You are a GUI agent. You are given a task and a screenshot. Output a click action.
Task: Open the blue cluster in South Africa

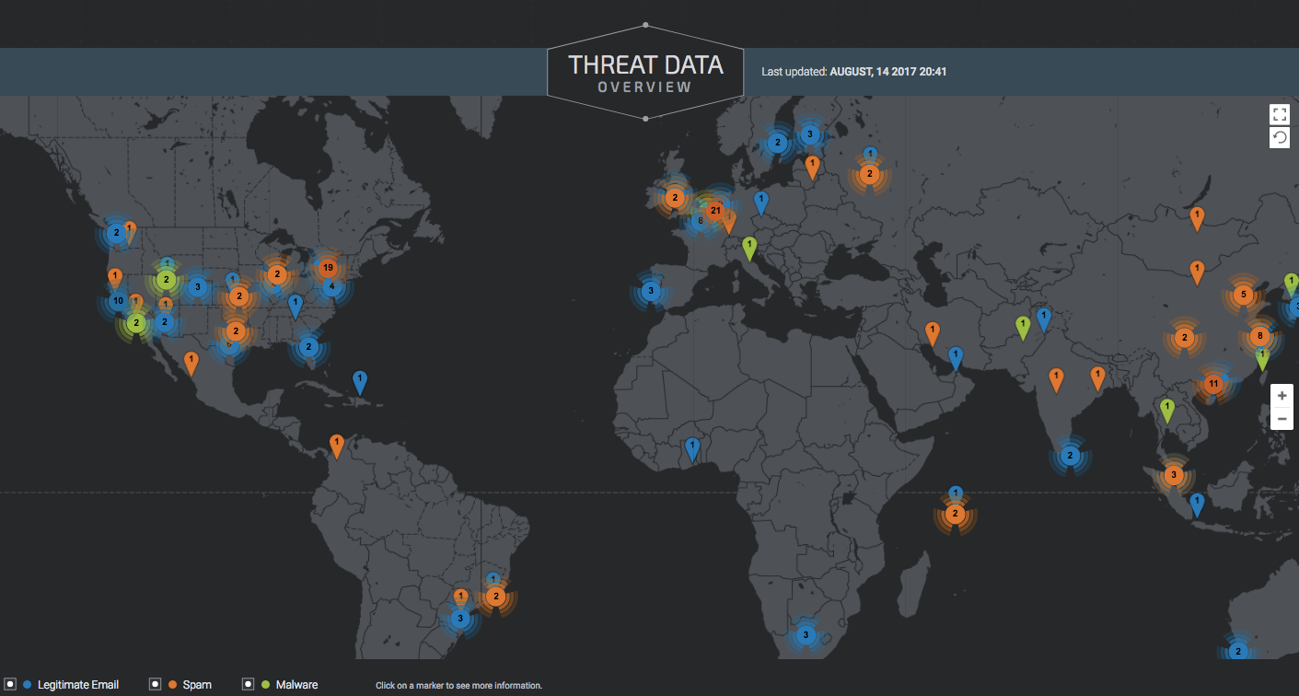806,634
